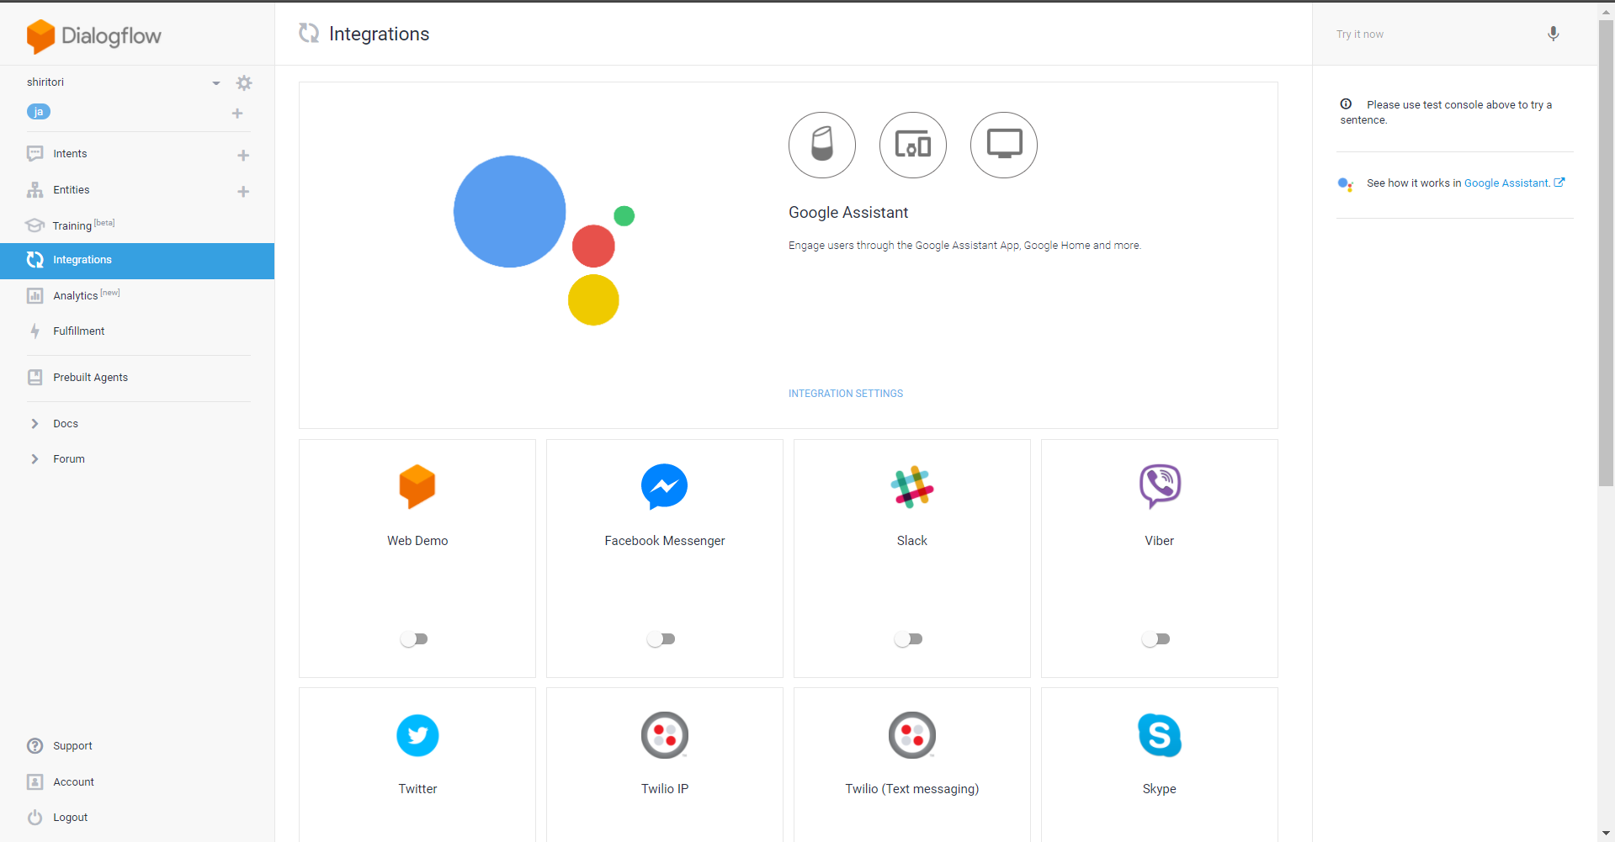
Task: Enable the Web Demo integration toggle
Action: pyautogui.click(x=414, y=639)
